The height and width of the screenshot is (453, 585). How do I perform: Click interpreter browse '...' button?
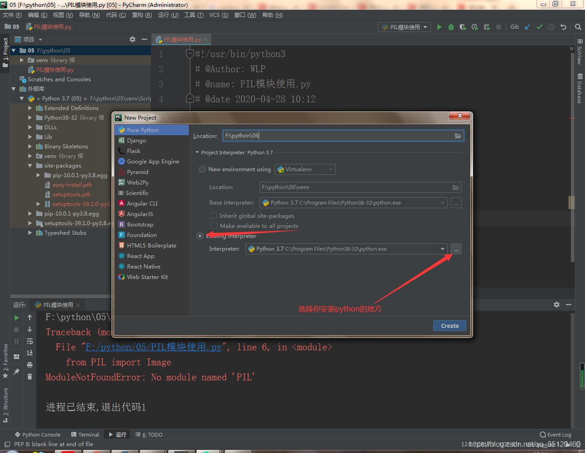coord(456,249)
